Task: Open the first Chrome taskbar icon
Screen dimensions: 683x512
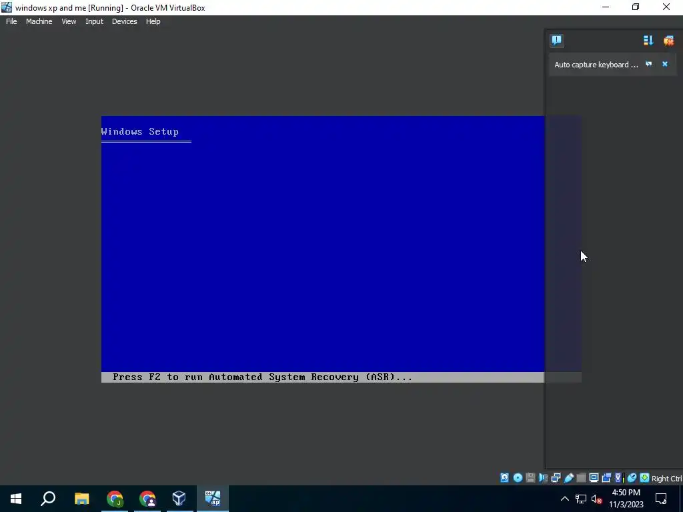Action: [x=115, y=499]
